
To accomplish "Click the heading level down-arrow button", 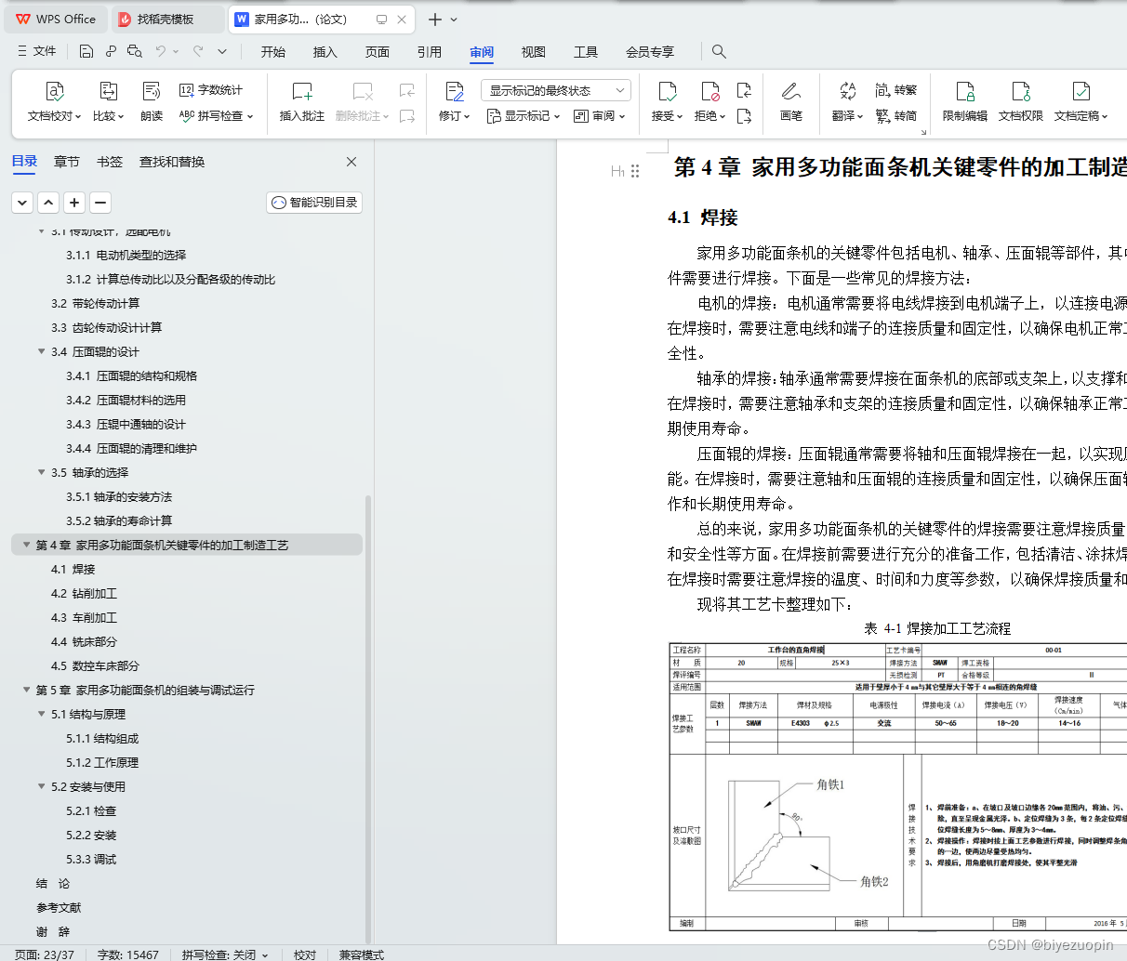I will pos(22,202).
